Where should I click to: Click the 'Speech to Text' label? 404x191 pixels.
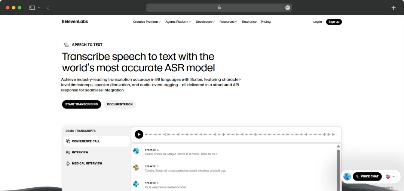87,45
